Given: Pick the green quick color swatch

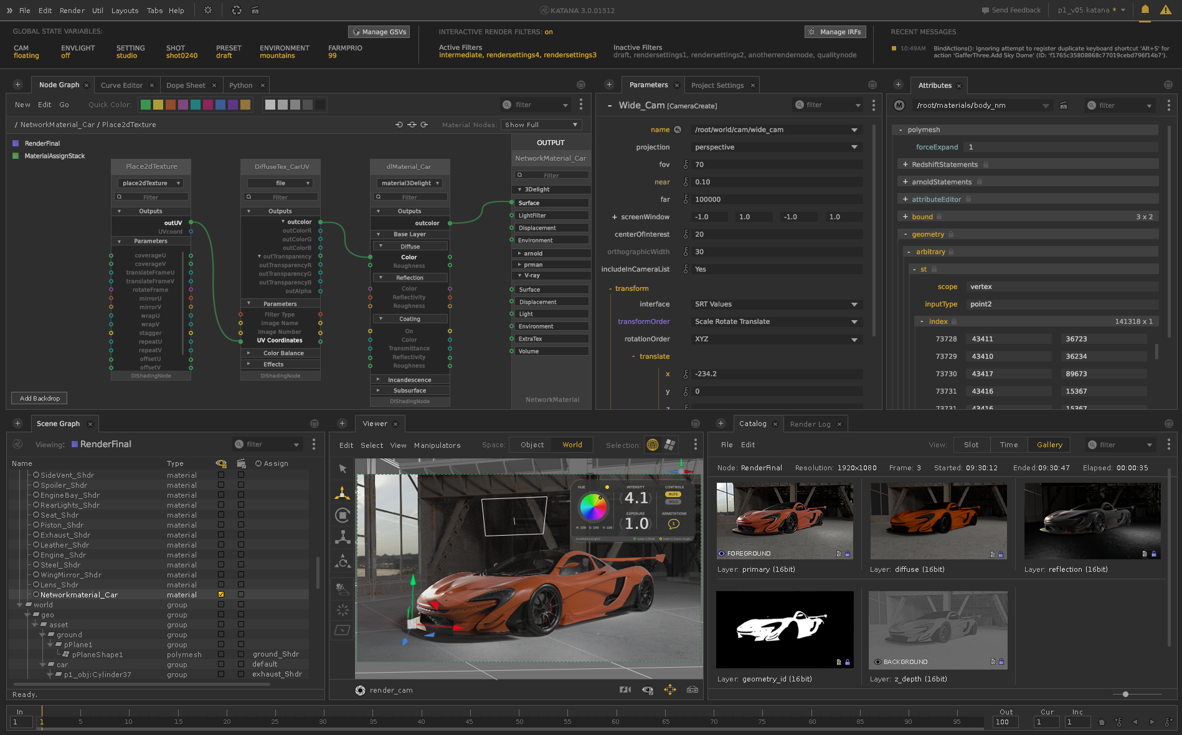Looking at the screenshot, I should [x=146, y=105].
